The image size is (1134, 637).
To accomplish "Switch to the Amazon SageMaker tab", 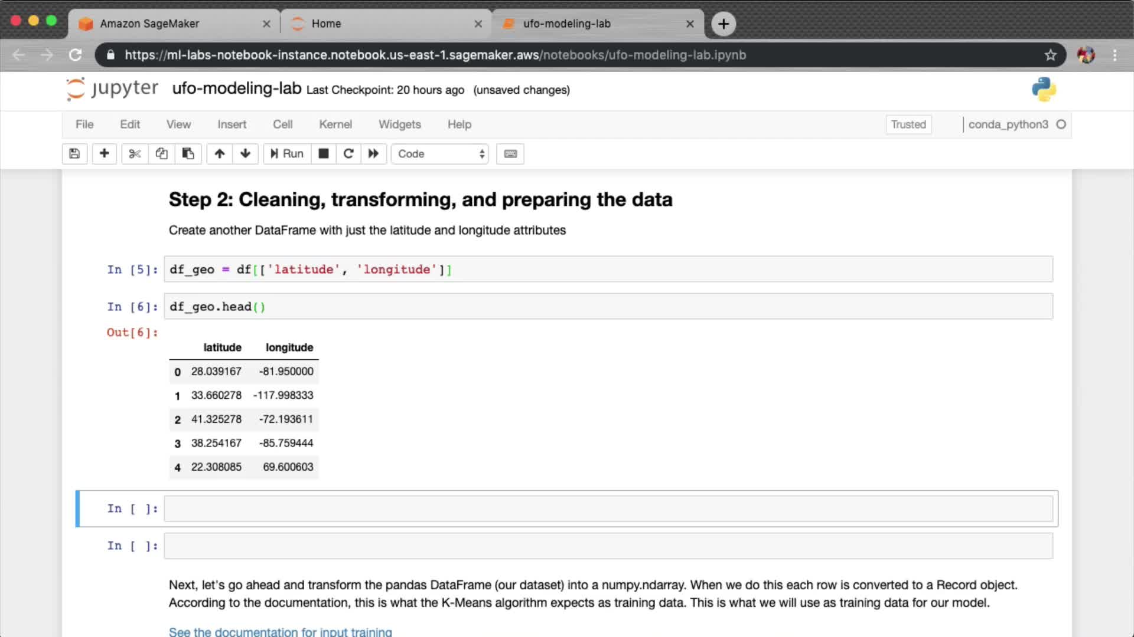I will click(x=149, y=24).
